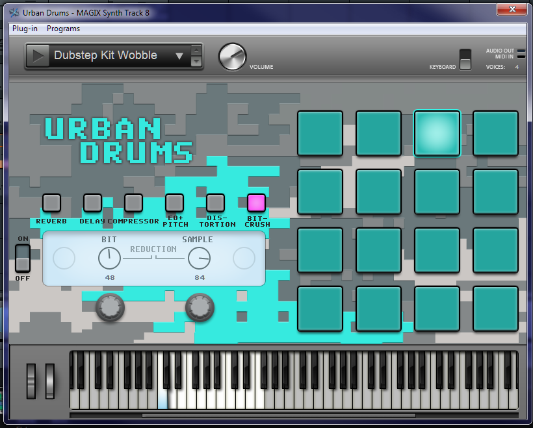Click the left pitch wheel beside the keyboard

(31, 381)
